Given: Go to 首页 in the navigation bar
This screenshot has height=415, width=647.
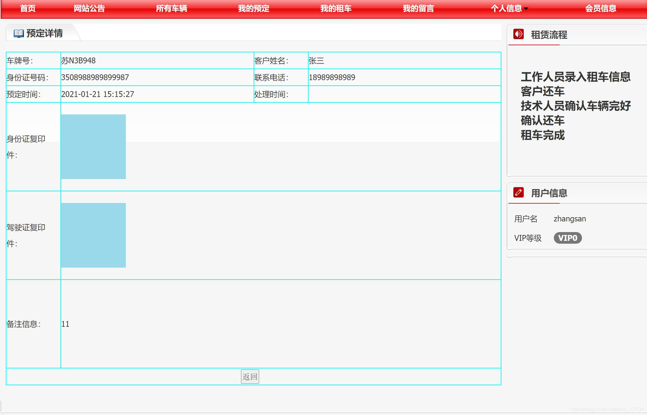Looking at the screenshot, I should point(28,8).
